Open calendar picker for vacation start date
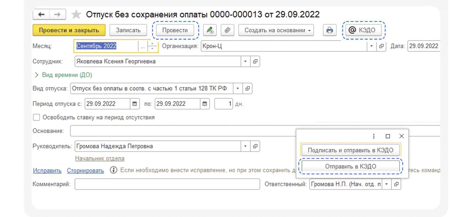 click(135, 104)
